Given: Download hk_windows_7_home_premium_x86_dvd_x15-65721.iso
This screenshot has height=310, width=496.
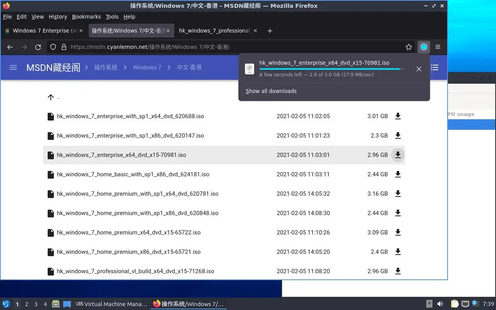Looking at the screenshot, I should 398,252.
